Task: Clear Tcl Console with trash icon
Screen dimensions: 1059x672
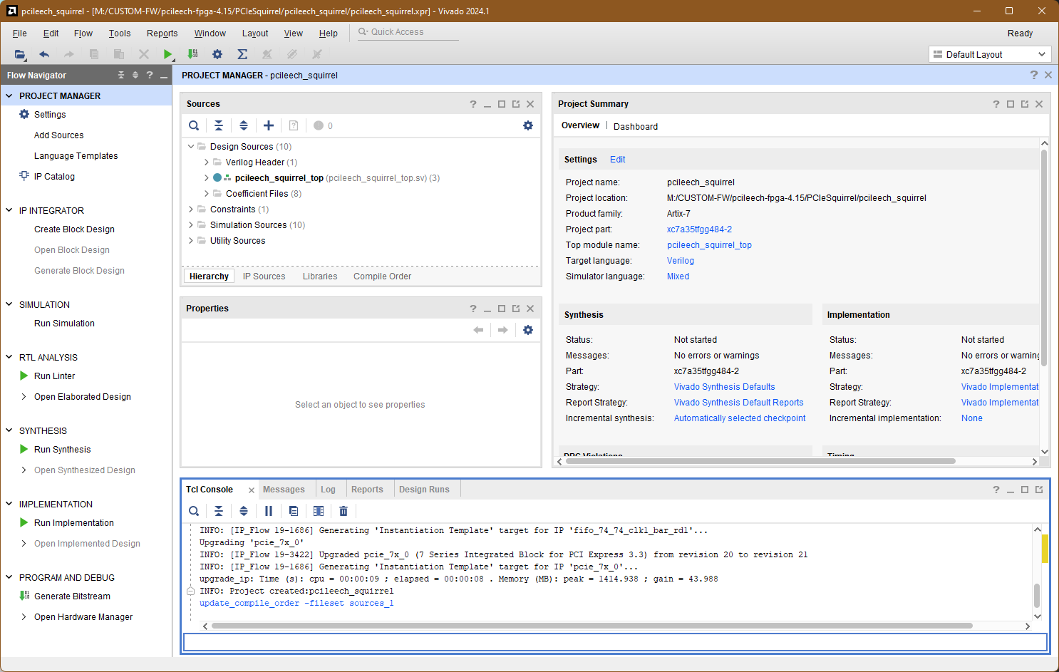Action: 343,511
